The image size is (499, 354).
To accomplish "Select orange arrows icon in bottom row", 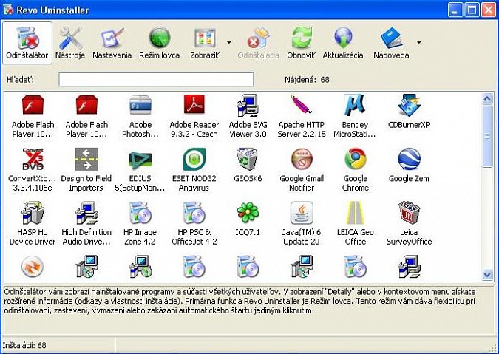I will pyautogui.click(x=33, y=267).
